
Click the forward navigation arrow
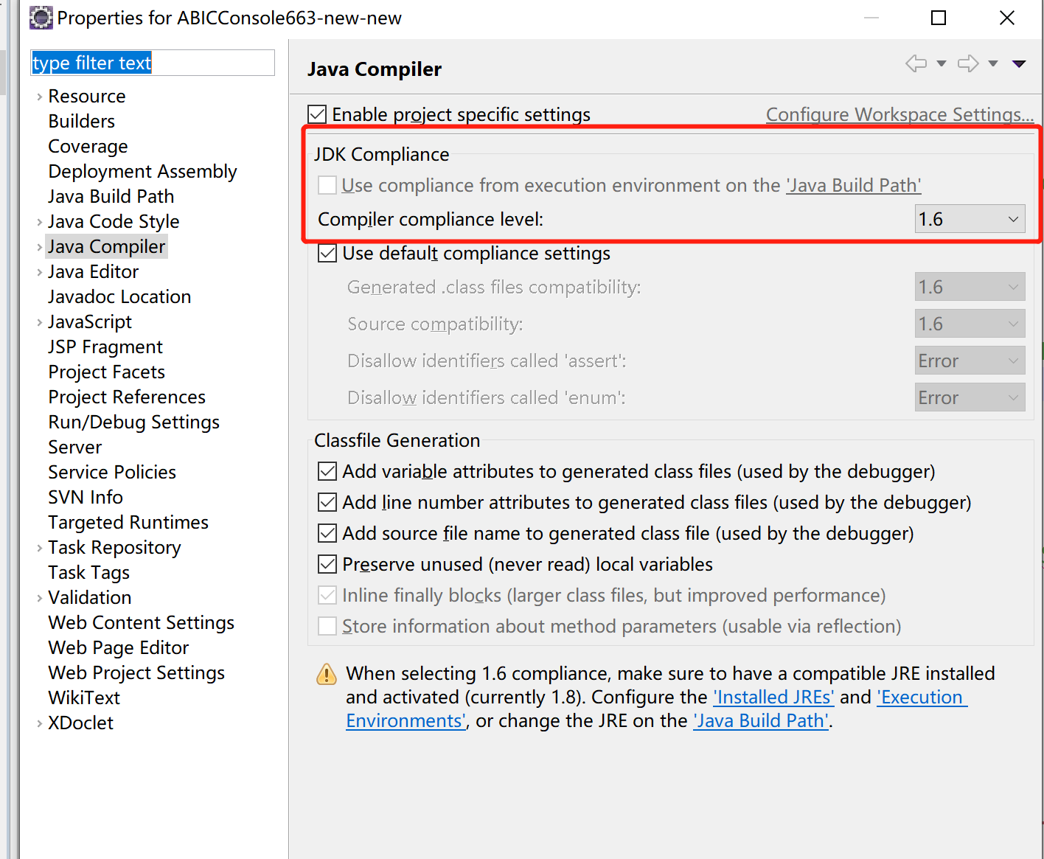click(x=967, y=63)
